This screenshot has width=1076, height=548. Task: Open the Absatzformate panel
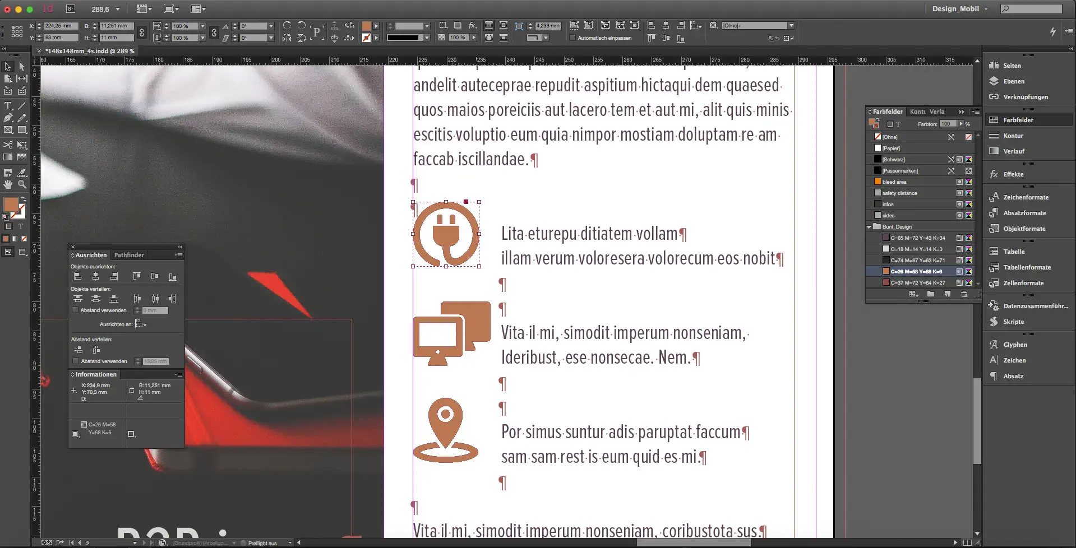(1024, 213)
